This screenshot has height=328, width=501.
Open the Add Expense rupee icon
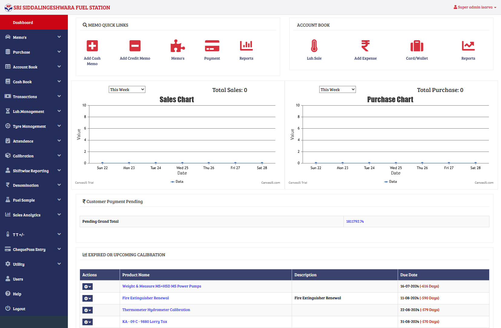click(x=365, y=46)
